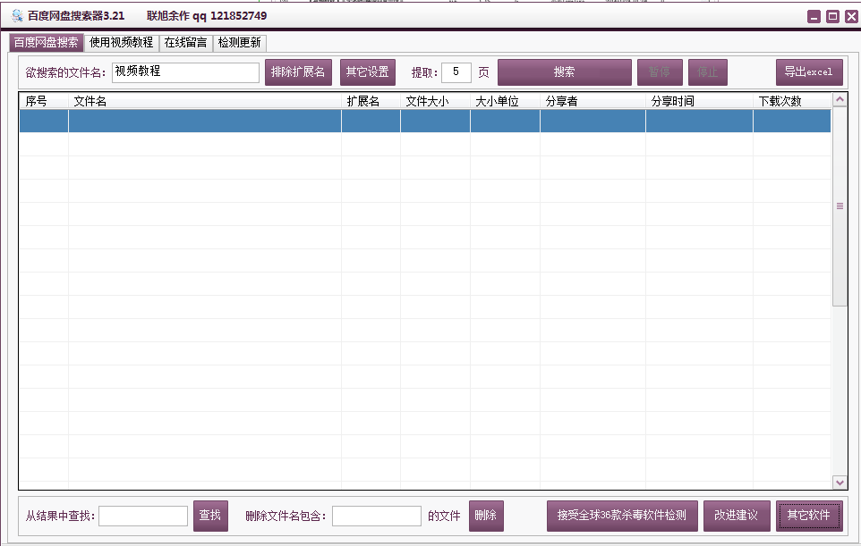Sort by 扩展名 column header
The height and width of the screenshot is (546, 861).
371,101
